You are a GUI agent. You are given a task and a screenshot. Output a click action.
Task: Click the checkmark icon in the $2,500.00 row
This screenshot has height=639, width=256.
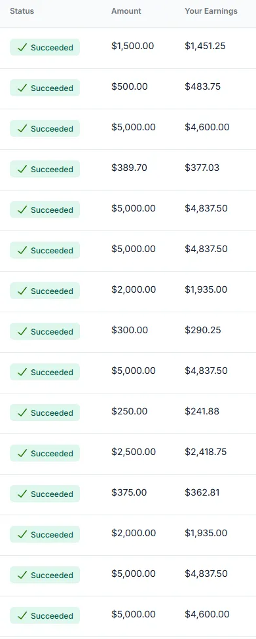pyautogui.click(x=22, y=453)
